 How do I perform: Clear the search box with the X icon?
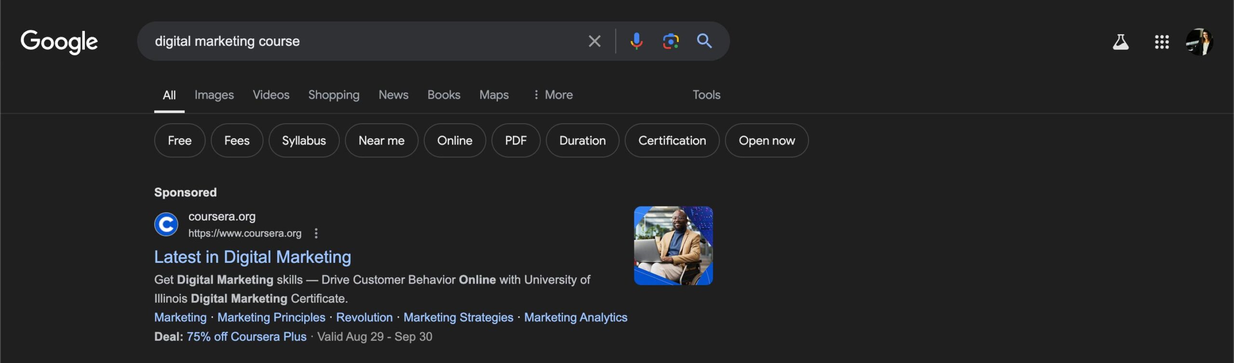point(594,41)
